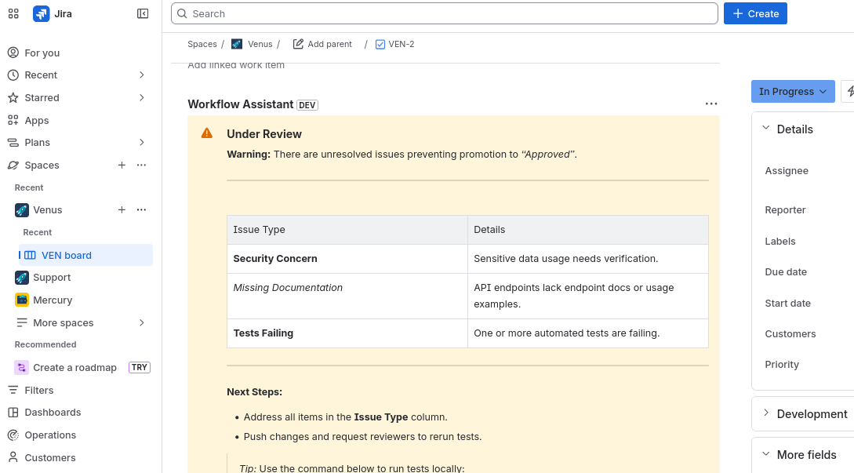Screen dimensions: 854x473
Task: Expand the Development section
Action: click(765, 413)
